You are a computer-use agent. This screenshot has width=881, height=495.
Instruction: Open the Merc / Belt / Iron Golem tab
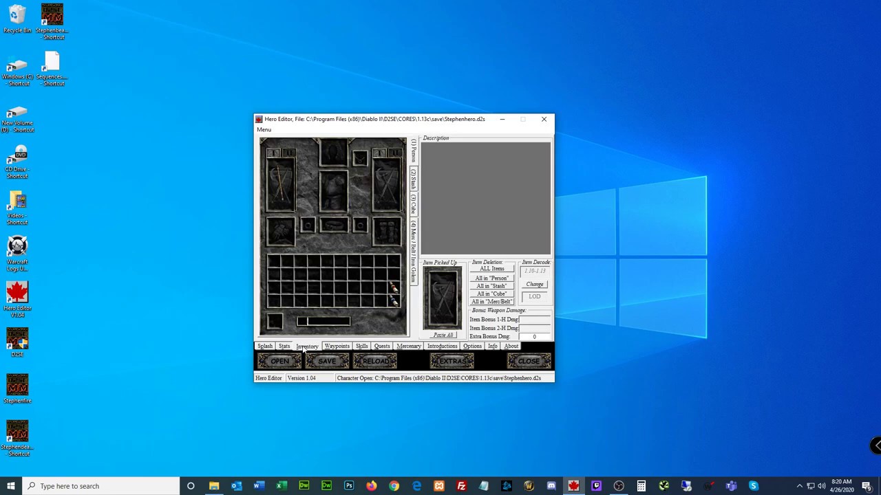414,252
